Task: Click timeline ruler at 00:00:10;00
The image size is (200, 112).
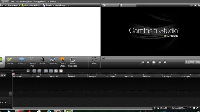Action: pyautogui.click(x=35, y=77)
